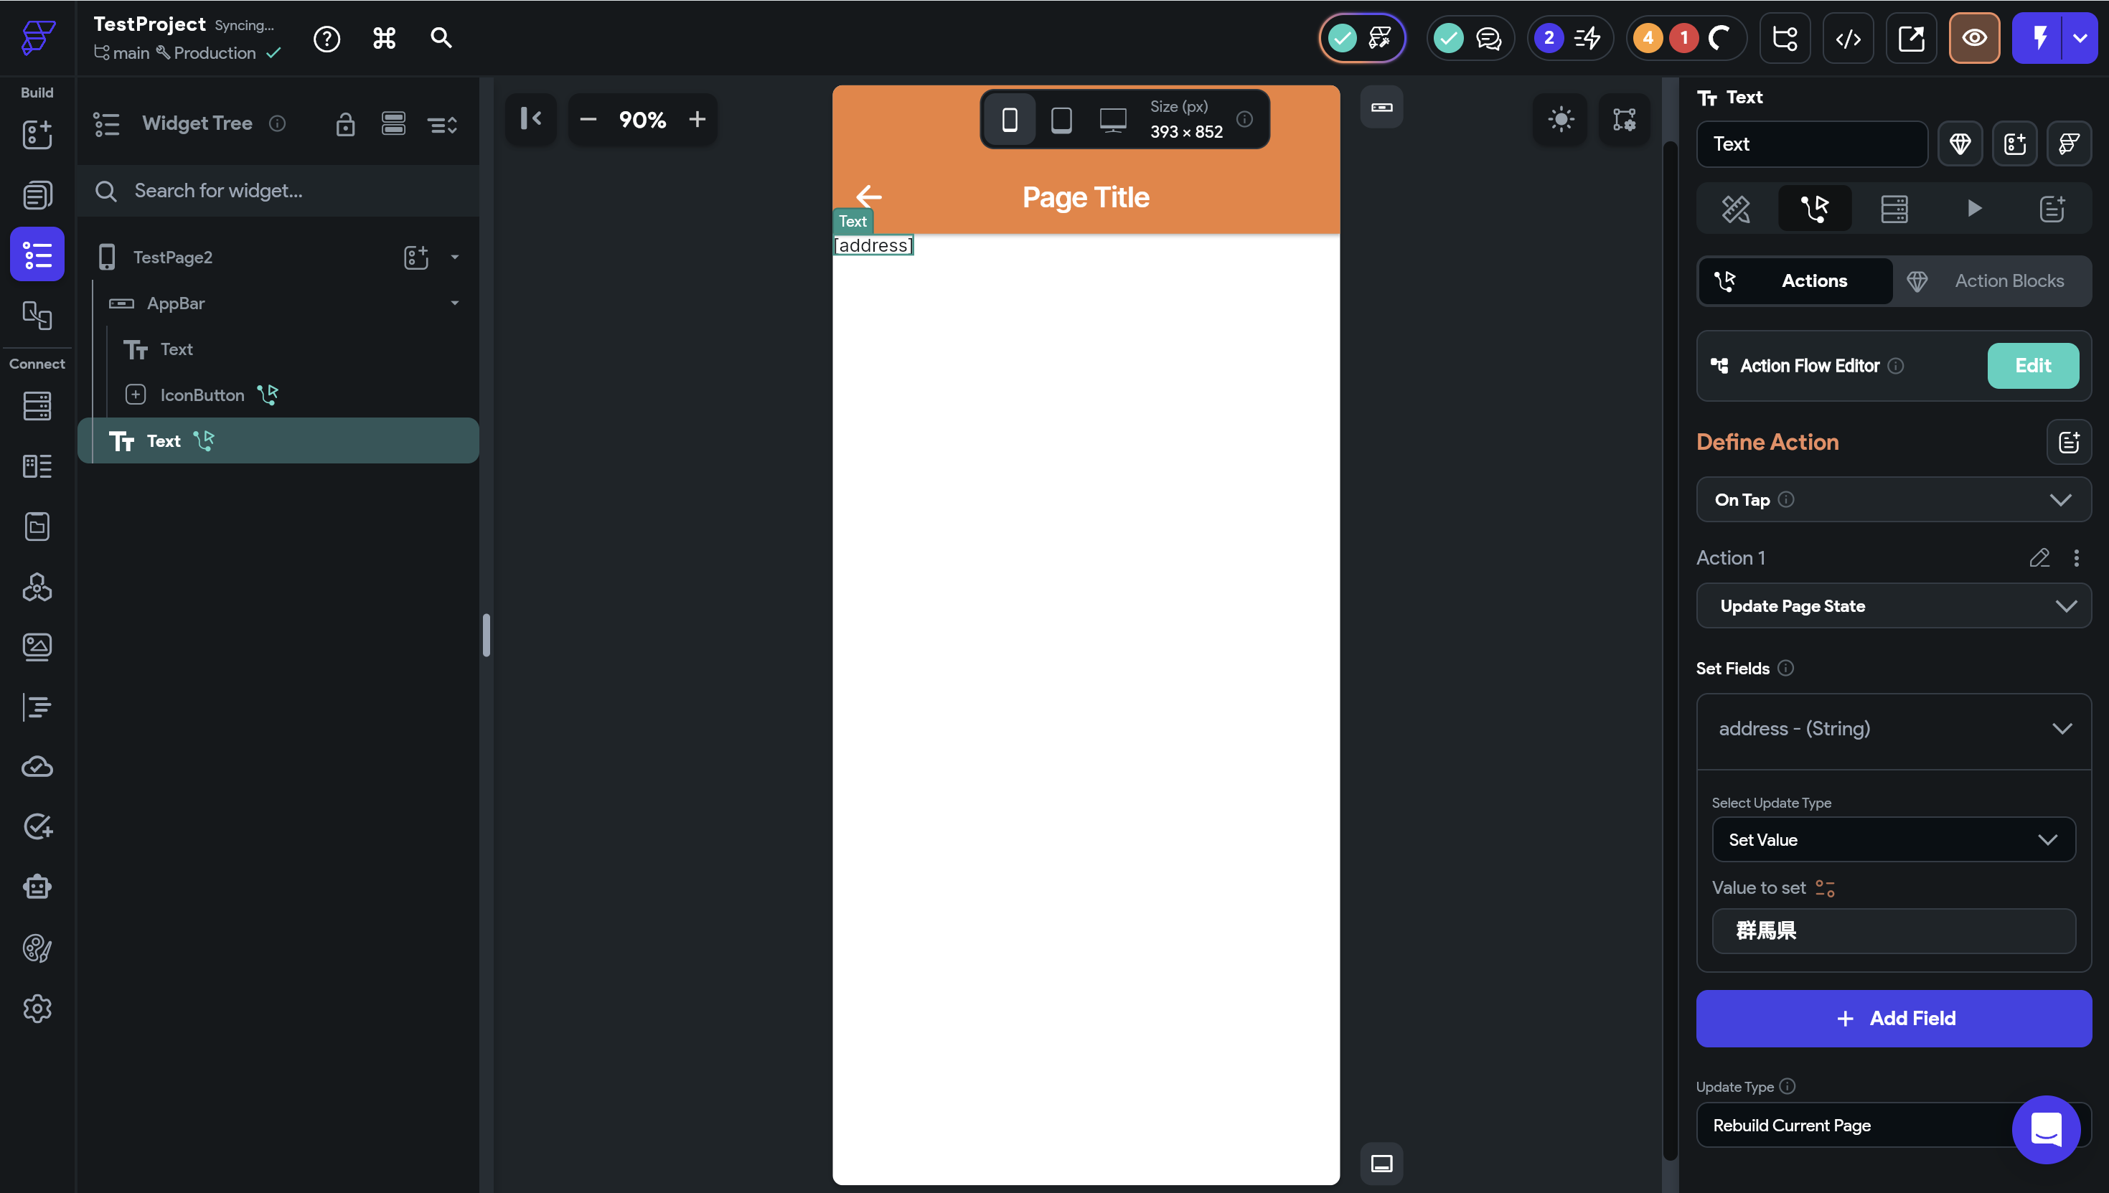Select IconButton in the widget tree
Viewport: 2109px width, 1193px height.
coord(202,395)
